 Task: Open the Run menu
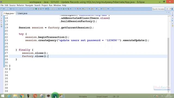tap(51, 5)
